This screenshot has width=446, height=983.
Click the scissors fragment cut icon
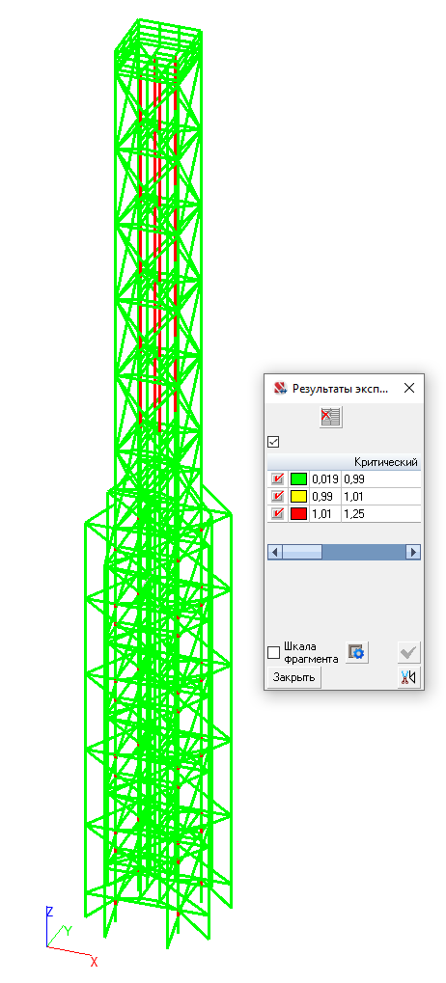click(409, 678)
